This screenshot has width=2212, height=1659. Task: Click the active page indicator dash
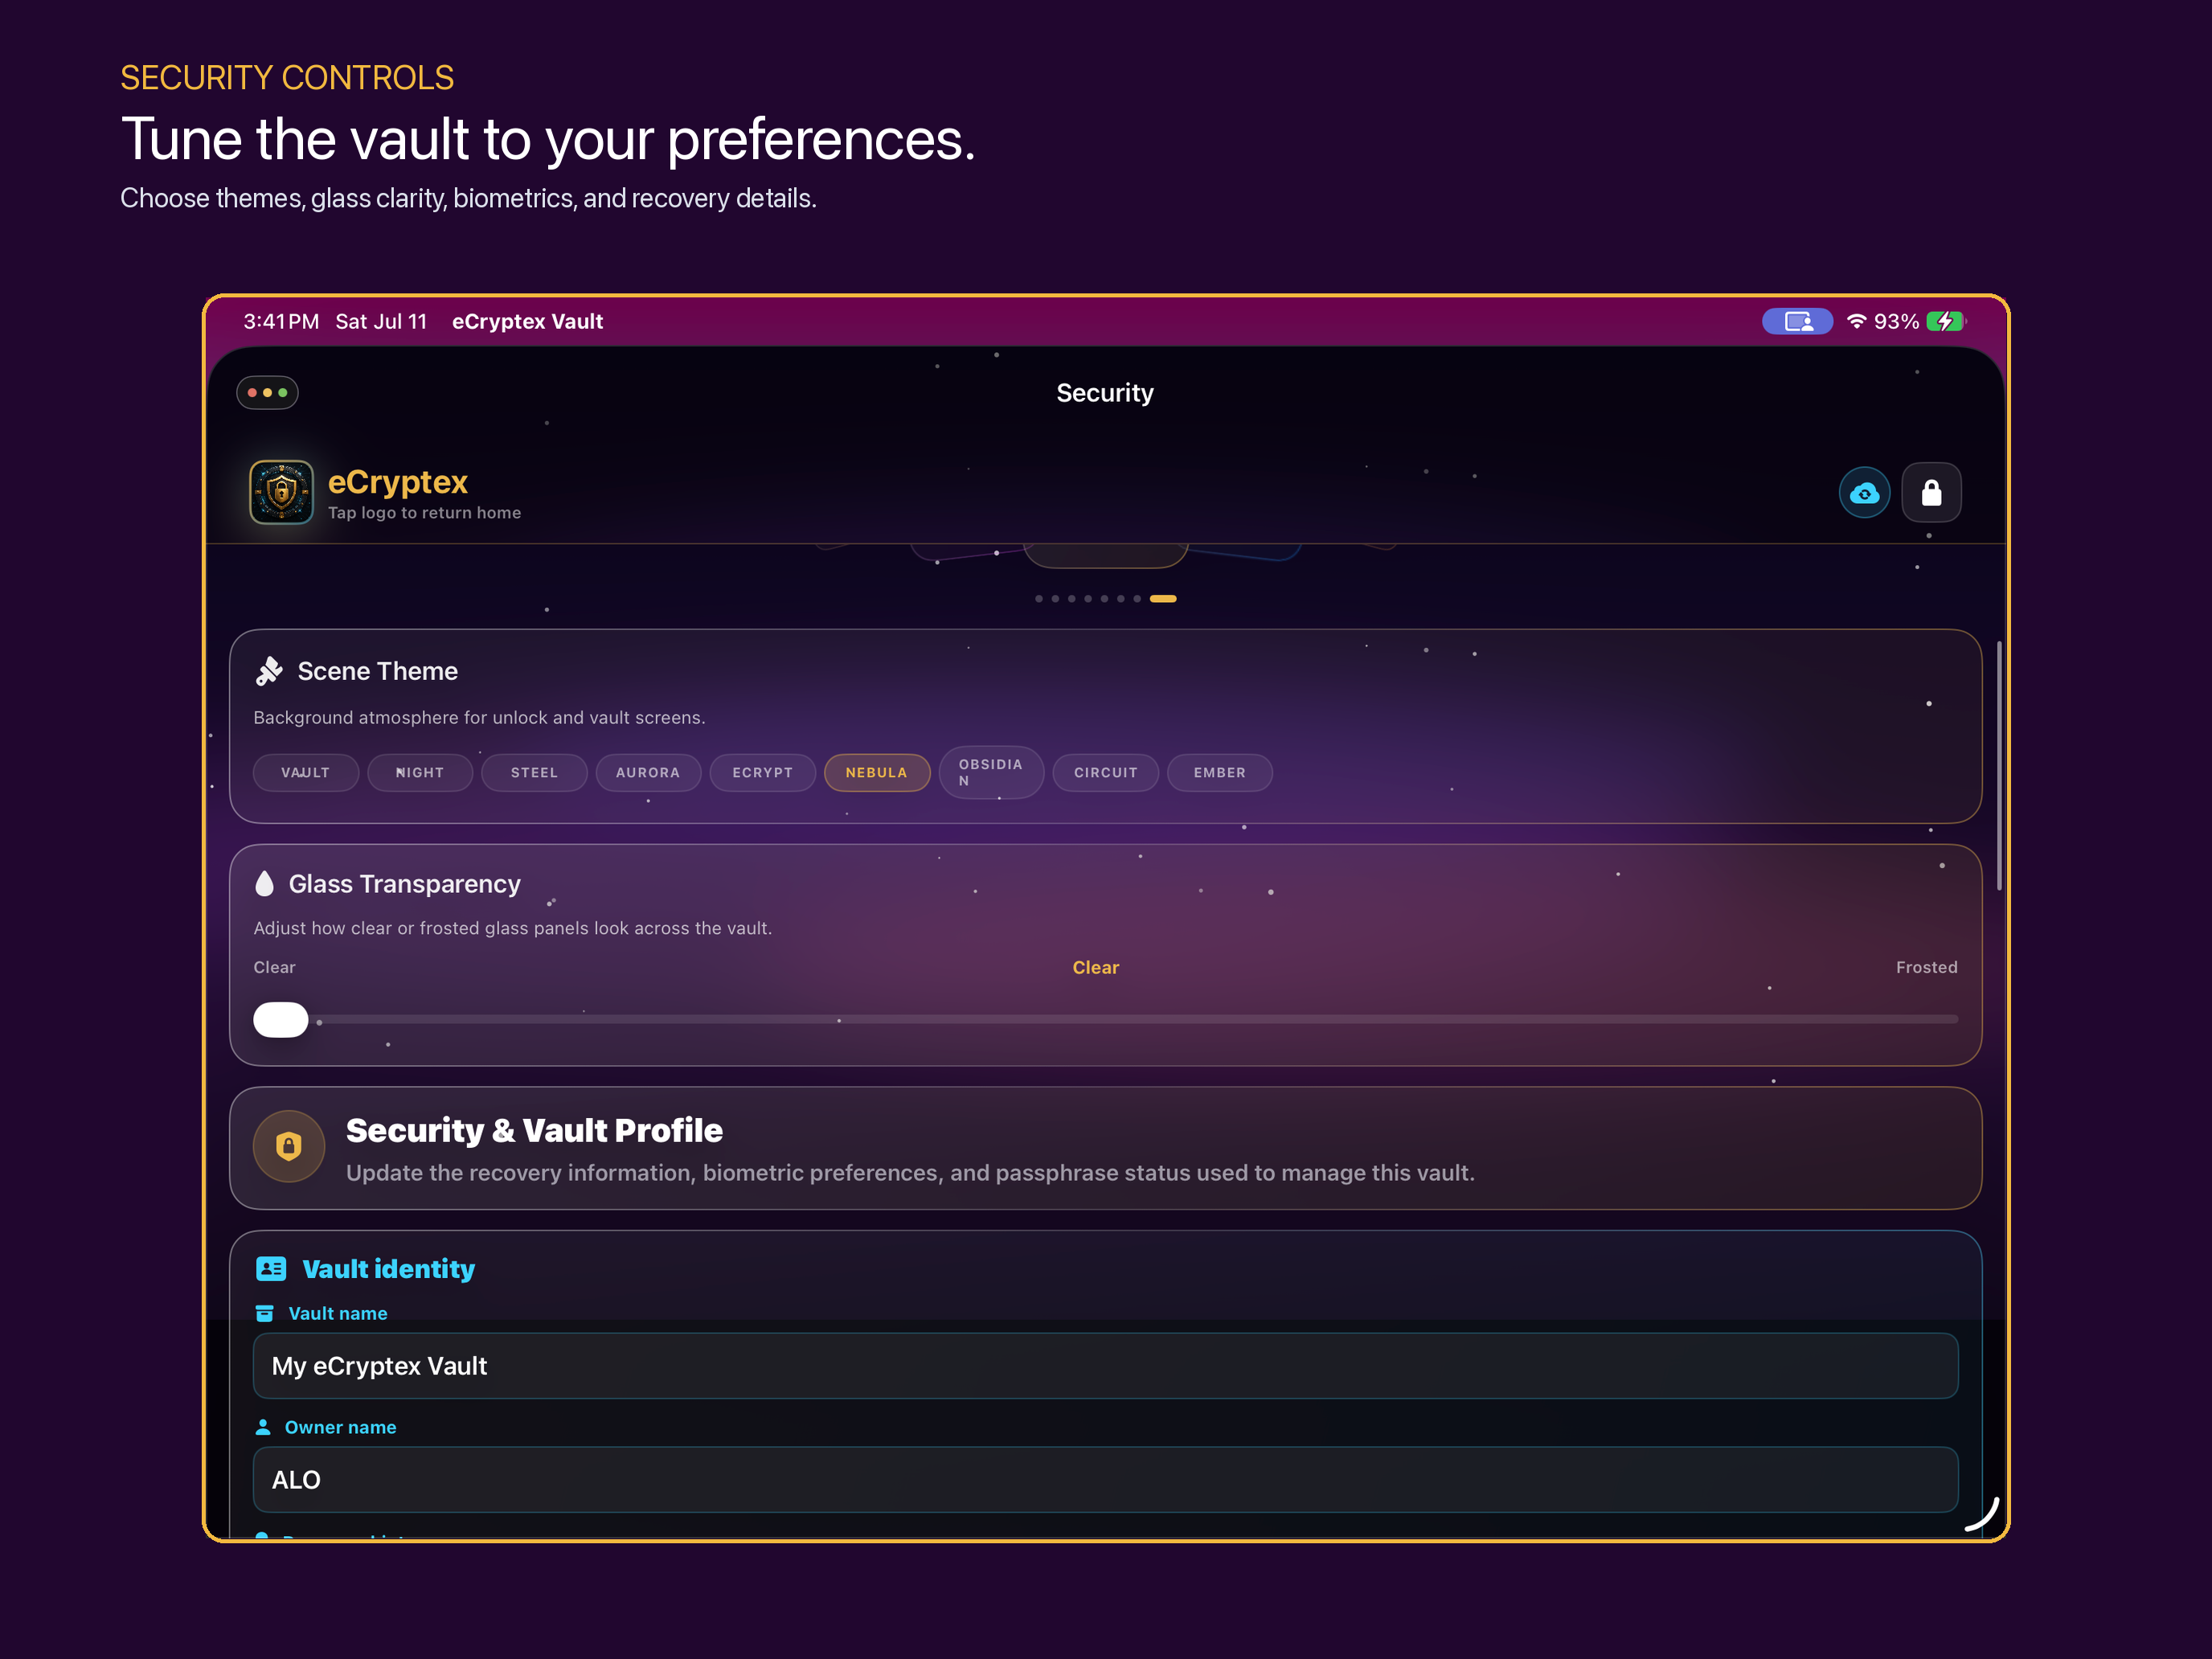pos(1163,599)
